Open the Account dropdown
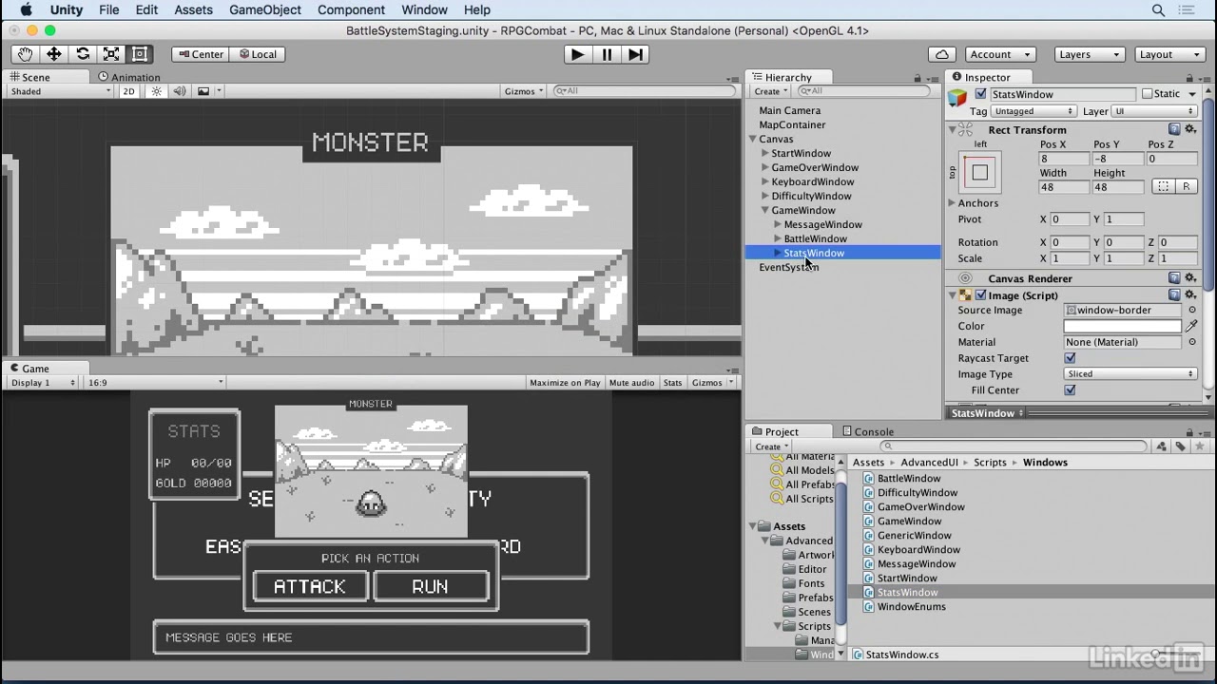1217x684 pixels. [x=1000, y=54]
